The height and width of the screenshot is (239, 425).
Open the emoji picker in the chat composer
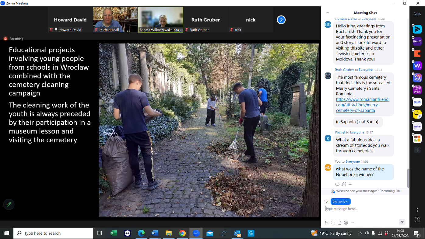click(346, 223)
